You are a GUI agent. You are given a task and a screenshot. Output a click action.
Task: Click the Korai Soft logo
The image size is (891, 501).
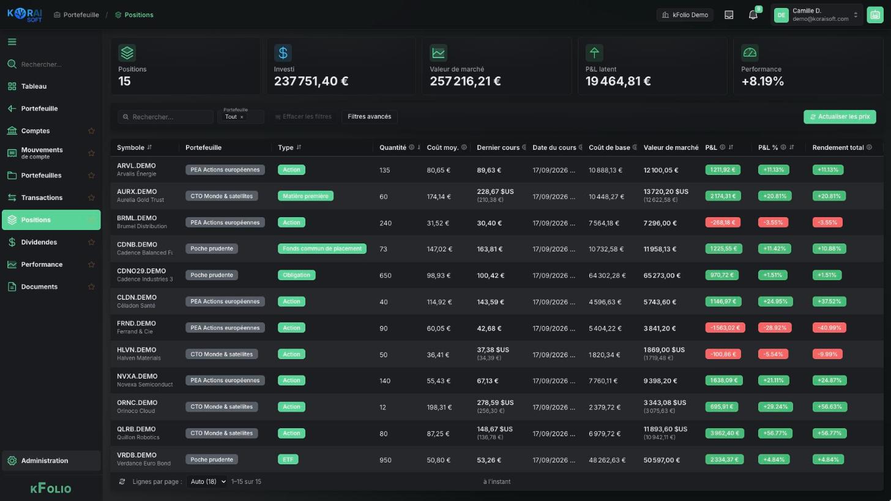[x=24, y=15]
